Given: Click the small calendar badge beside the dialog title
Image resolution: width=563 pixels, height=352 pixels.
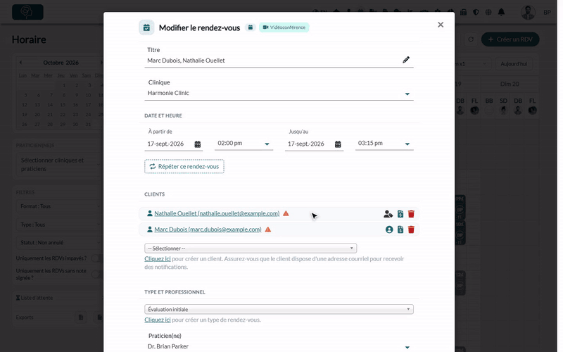Looking at the screenshot, I should click(x=251, y=27).
